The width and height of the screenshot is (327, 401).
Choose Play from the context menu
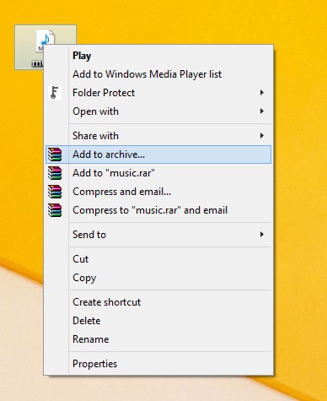[x=158, y=56]
